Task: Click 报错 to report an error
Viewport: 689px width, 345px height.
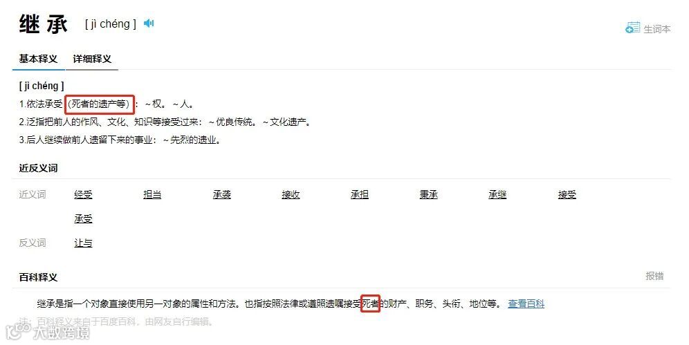Action: click(654, 276)
